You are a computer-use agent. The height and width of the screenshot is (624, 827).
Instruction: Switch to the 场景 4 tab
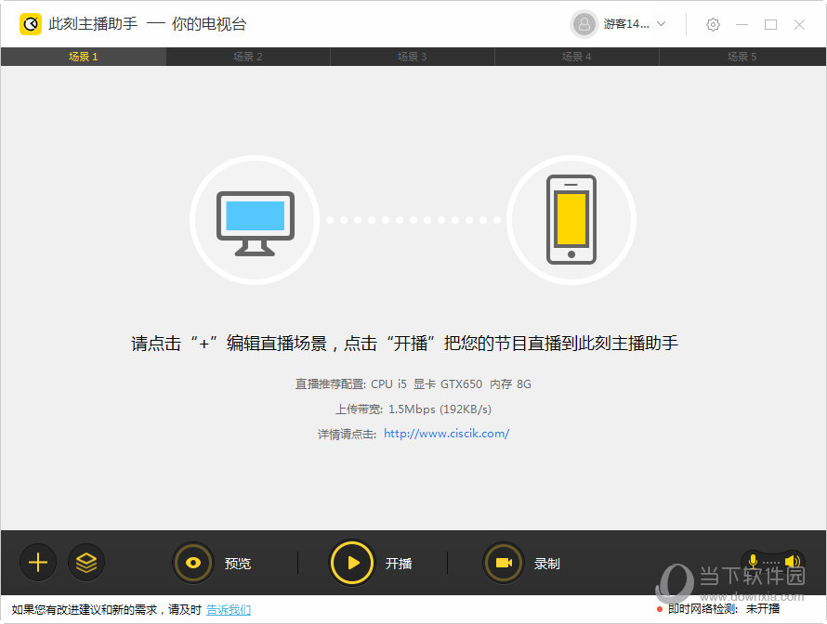pos(576,57)
